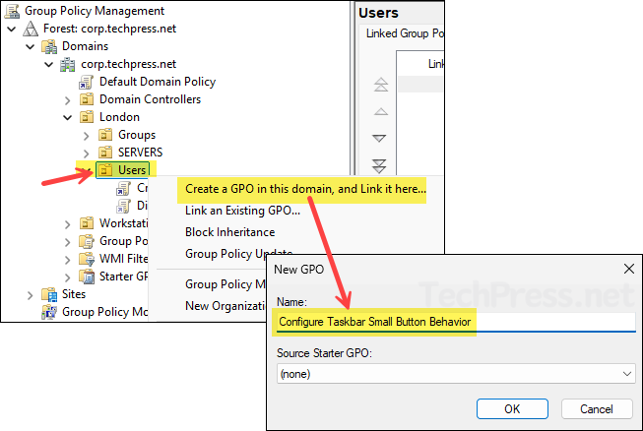Close the New GPO dialog
Screen dimensions: 643x431
click(x=627, y=269)
